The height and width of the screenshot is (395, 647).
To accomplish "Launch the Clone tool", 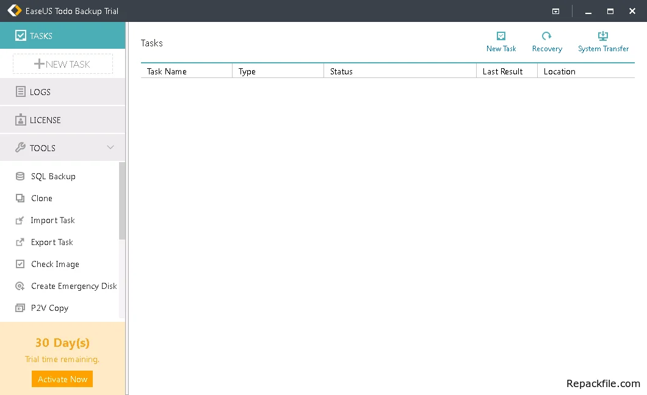I will [x=42, y=198].
